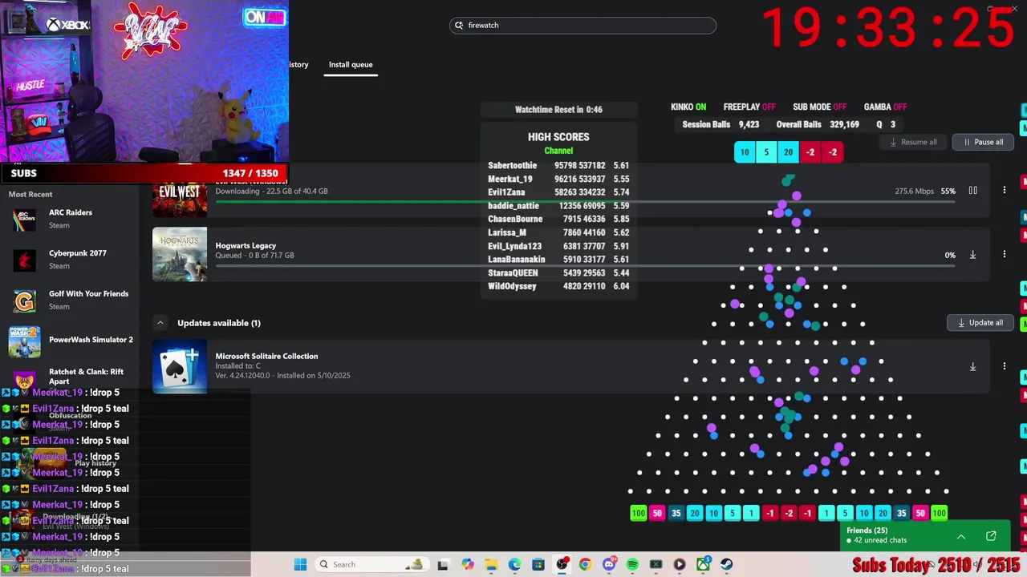Open the Windows Start menu

pyautogui.click(x=300, y=564)
